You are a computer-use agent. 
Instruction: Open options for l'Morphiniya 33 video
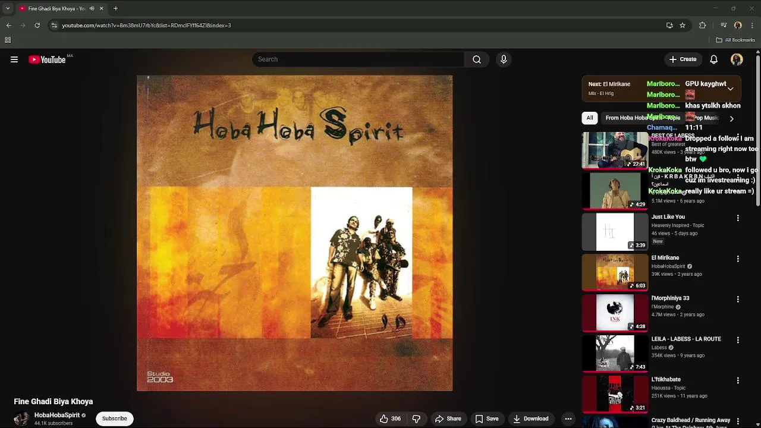pyautogui.click(x=738, y=299)
